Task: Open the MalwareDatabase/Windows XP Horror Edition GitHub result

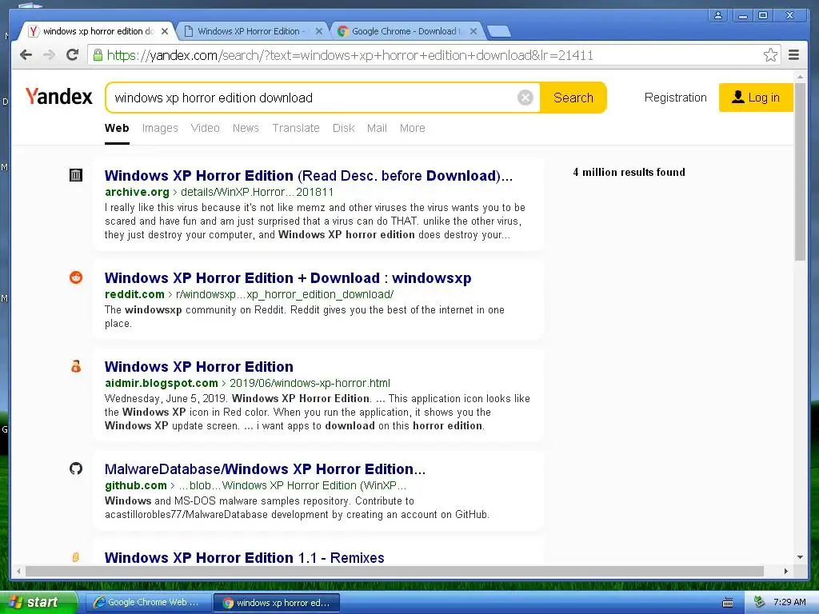Action: 265,468
